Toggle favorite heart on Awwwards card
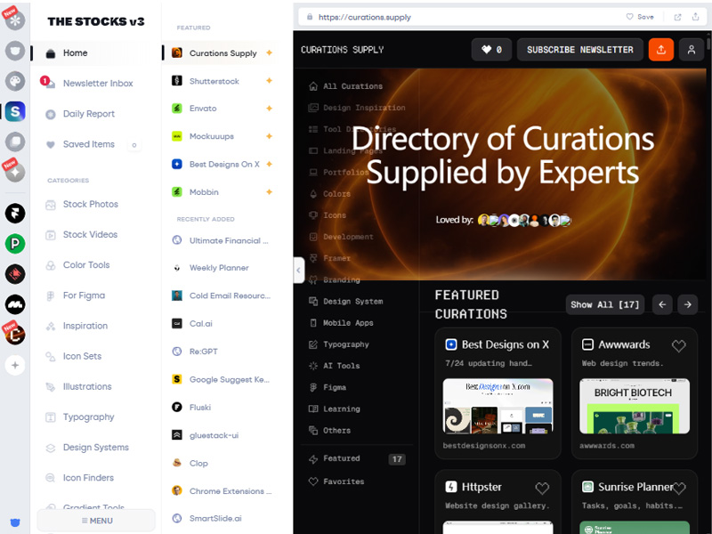The height and width of the screenshot is (534, 712). (678, 345)
